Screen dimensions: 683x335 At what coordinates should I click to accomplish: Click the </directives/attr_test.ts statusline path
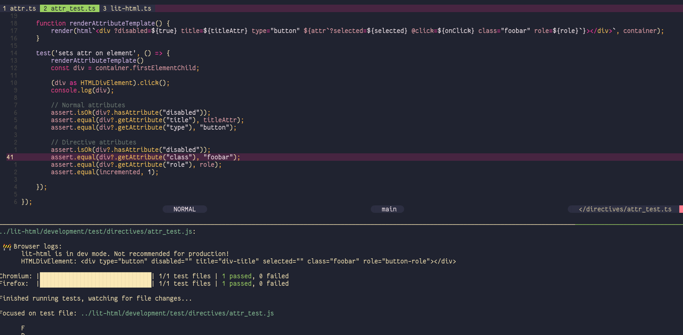click(625, 209)
